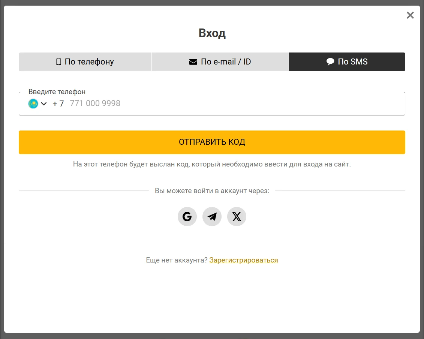Screen dimensions: 424x339
Task: Open the Зарегистрироваться link
Action: point(244,260)
